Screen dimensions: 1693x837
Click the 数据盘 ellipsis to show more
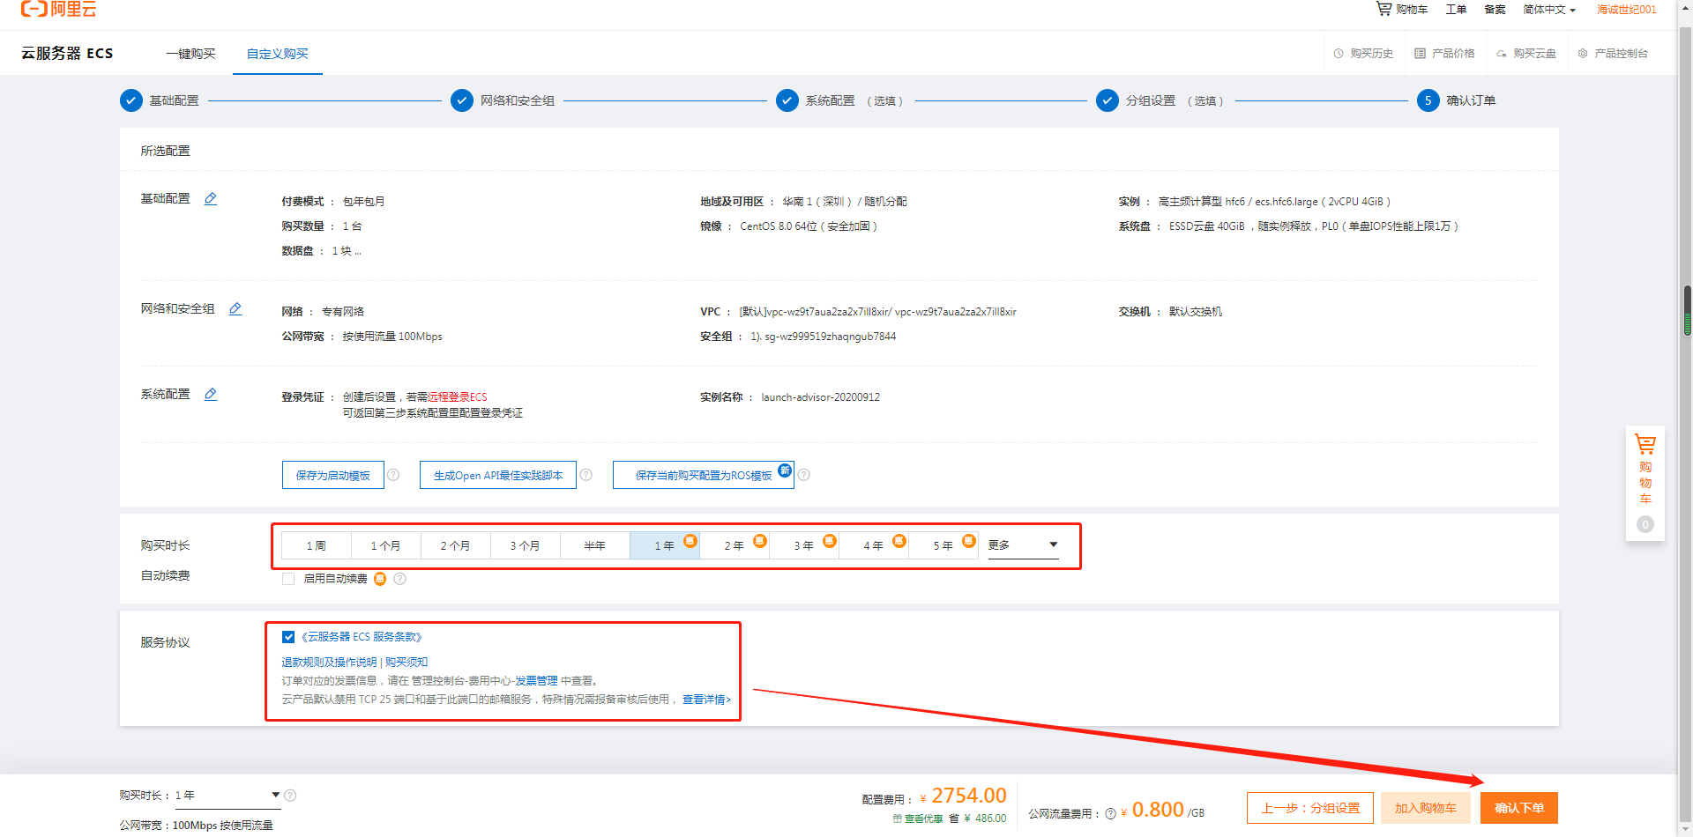pyautogui.click(x=358, y=251)
